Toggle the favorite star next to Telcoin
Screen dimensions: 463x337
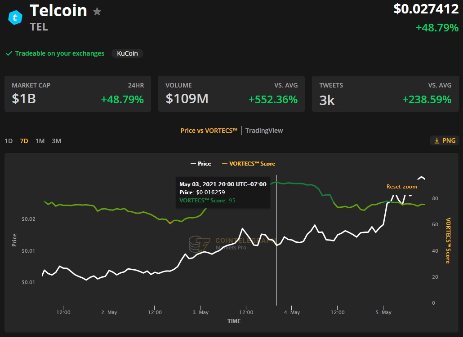(x=97, y=12)
